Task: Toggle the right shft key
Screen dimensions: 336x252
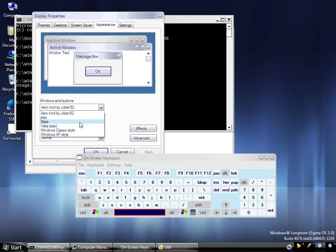Action: click(199, 205)
